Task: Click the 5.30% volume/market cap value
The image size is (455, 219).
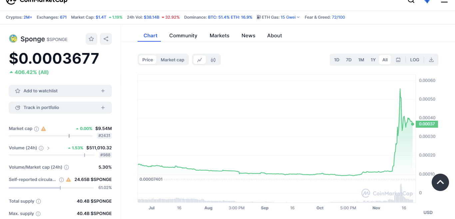Action: coord(105,167)
